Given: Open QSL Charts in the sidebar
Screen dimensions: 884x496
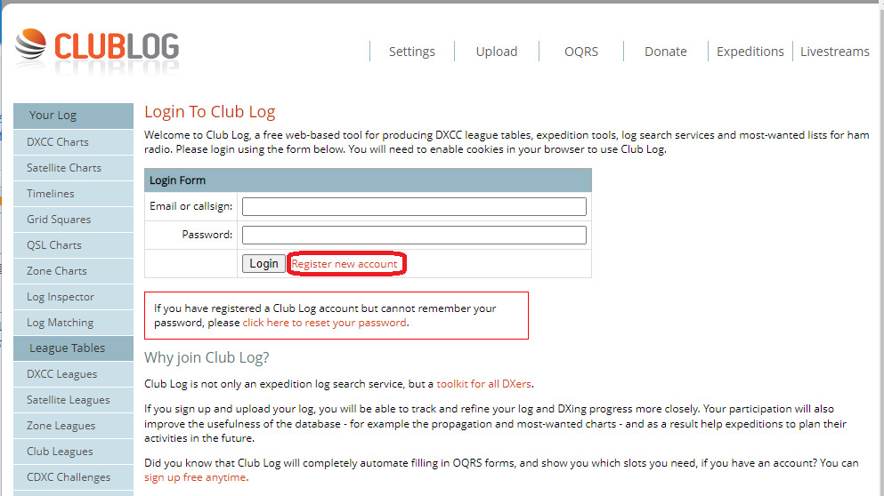Looking at the screenshot, I should tap(73, 245).
